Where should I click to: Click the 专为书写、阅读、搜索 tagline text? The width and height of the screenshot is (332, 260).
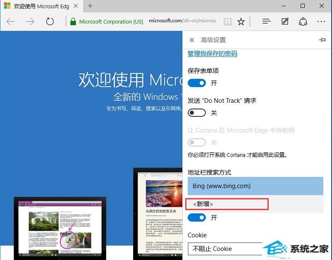[x=144, y=109]
